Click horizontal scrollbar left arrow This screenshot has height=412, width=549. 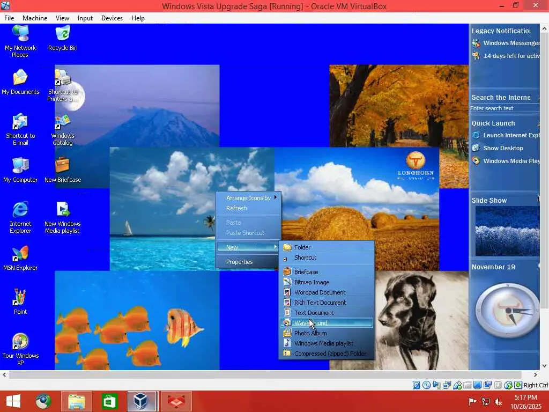(x=4, y=374)
